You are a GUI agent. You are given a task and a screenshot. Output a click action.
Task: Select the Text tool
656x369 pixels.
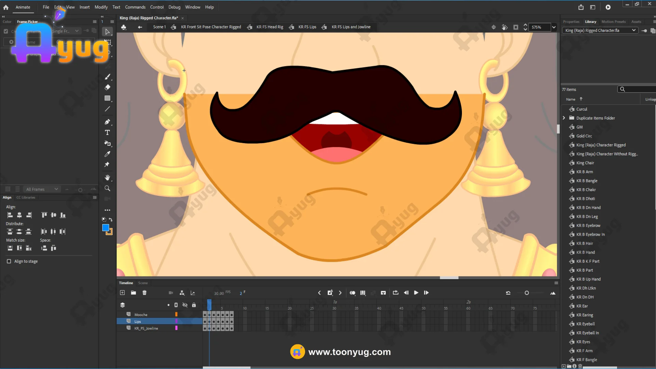tap(107, 133)
